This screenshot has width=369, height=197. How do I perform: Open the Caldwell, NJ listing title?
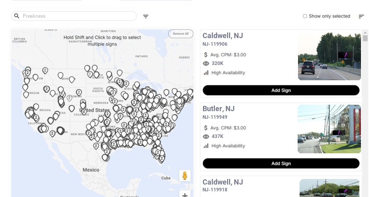[x=223, y=36]
